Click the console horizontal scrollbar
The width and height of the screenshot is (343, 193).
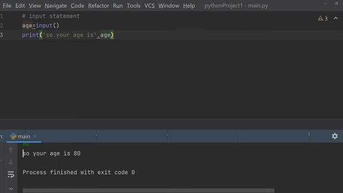pyautogui.click(x=148, y=191)
